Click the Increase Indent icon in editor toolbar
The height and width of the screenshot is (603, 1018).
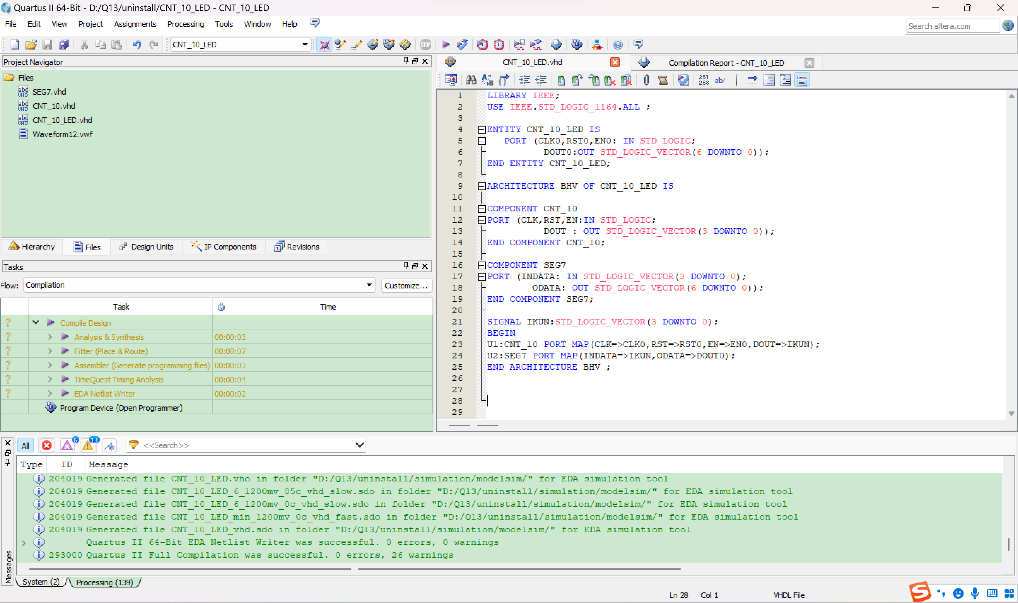point(525,80)
